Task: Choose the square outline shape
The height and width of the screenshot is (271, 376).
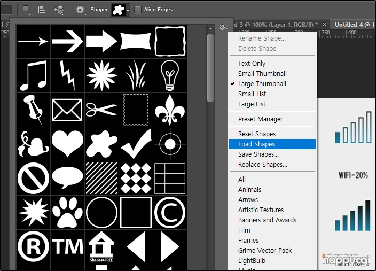Action: (136, 212)
